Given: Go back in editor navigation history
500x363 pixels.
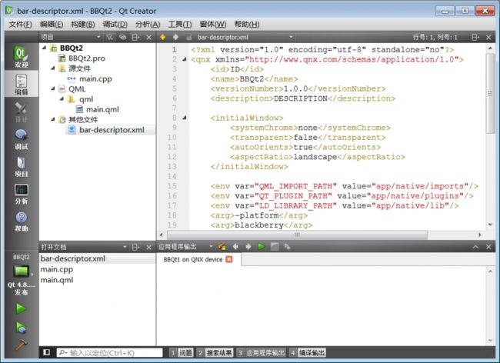Looking at the screenshot, I should (162, 37).
